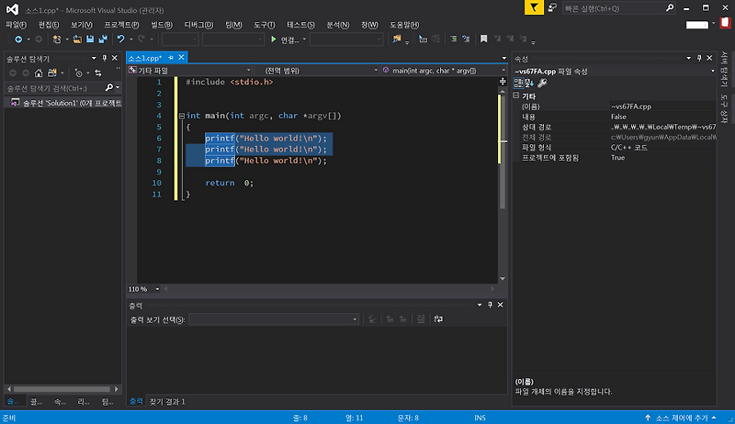Open the 파일(F) menu
The width and height of the screenshot is (735, 424).
point(16,25)
